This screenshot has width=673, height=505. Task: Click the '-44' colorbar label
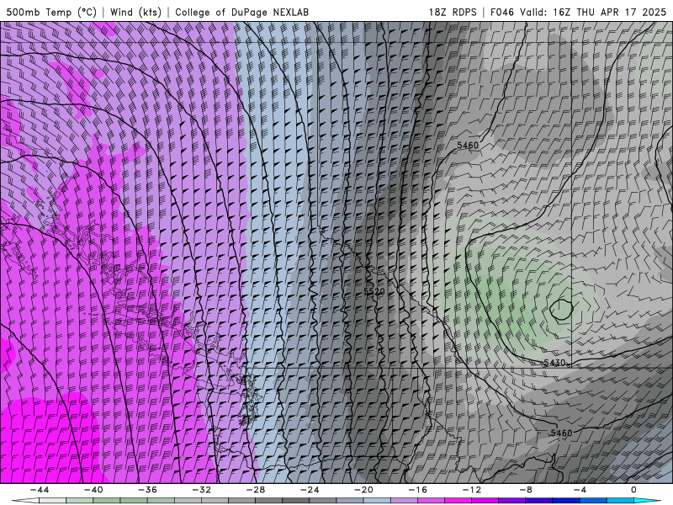click(40, 490)
